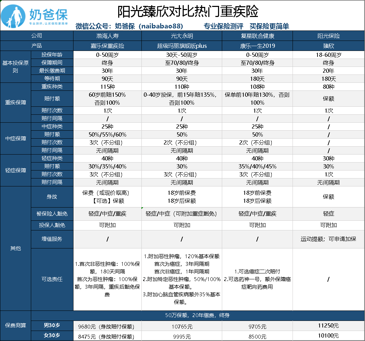Screen dimensions: 365x341
Task: Click the 60岁前赔150% payout cell
Action: tap(107, 99)
